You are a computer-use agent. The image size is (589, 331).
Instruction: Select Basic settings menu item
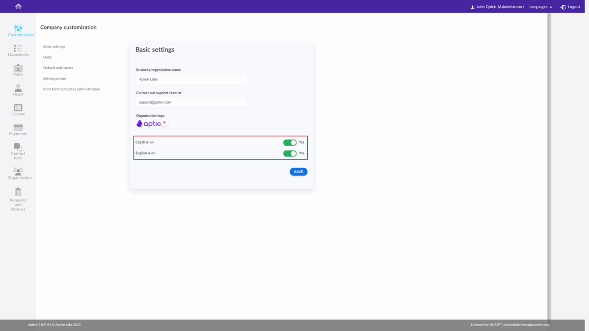pyautogui.click(x=74, y=47)
